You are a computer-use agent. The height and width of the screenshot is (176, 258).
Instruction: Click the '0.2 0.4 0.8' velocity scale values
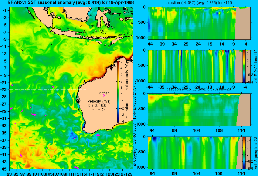coord(97,105)
